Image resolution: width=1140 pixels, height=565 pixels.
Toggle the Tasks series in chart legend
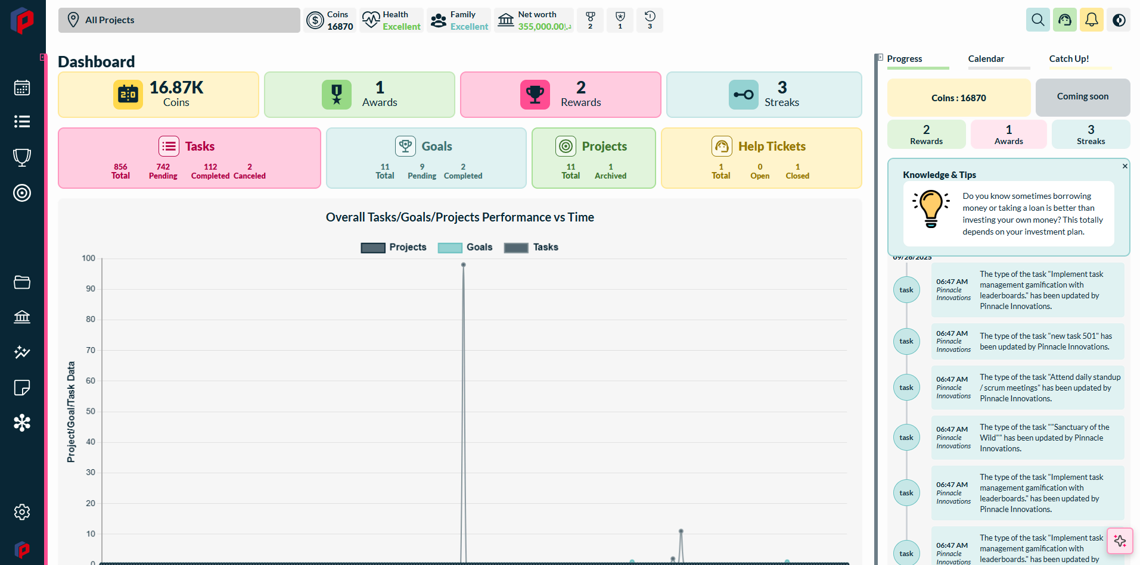(x=531, y=247)
